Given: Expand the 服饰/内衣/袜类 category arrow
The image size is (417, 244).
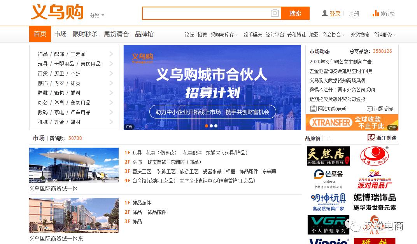Looking at the screenshot, I should pyautogui.click(x=112, y=83).
